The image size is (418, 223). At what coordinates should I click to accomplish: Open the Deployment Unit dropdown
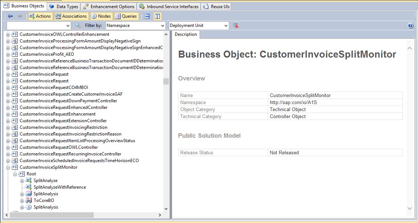click(226, 25)
